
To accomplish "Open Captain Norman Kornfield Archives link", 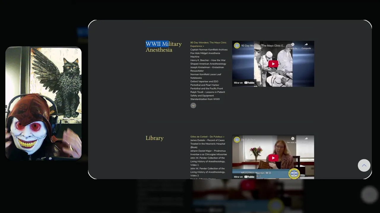I will pyautogui.click(x=209, y=50).
